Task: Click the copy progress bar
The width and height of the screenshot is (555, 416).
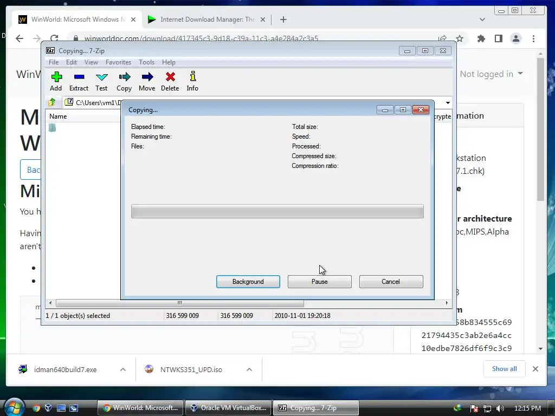Action: [277, 211]
